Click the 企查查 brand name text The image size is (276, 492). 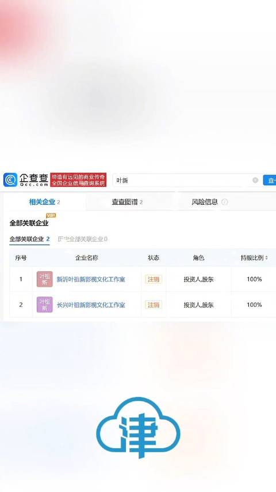click(34, 178)
